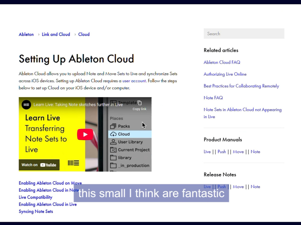Jump to Enabling Ableton Cloud in Live
Image resolution: width=301 pixels, height=225 pixels.
click(x=48, y=204)
